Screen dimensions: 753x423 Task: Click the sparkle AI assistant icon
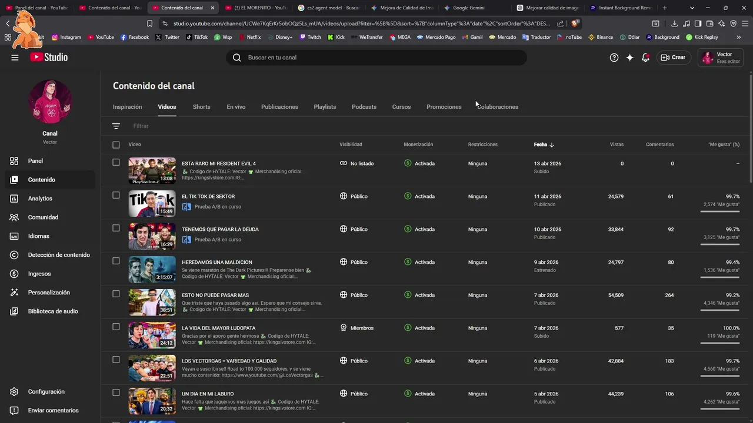click(x=630, y=58)
